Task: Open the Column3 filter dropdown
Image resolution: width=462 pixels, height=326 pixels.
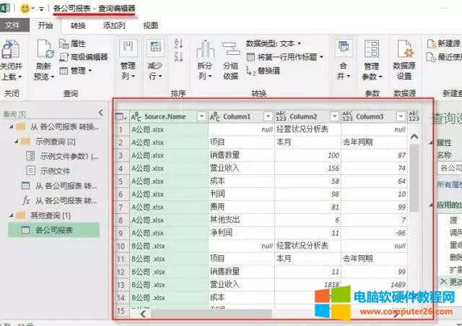Action: 401,116
